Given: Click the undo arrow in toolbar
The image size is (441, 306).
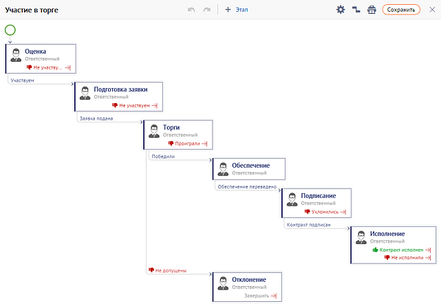Looking at the screenshot, I should [192, 10].
